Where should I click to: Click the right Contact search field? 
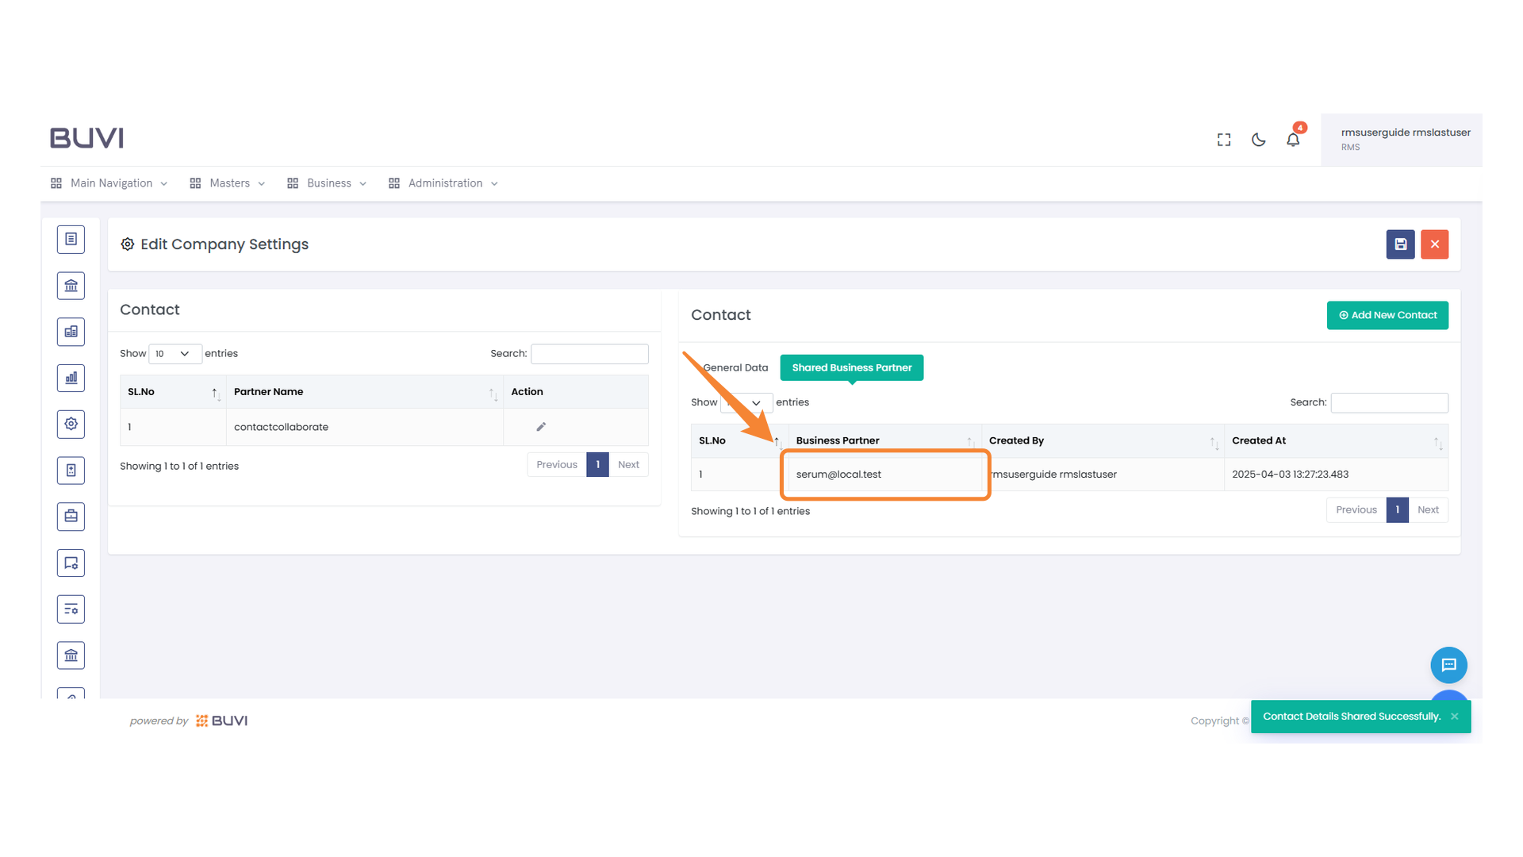pyautogui.click(x=1389, y=403)
